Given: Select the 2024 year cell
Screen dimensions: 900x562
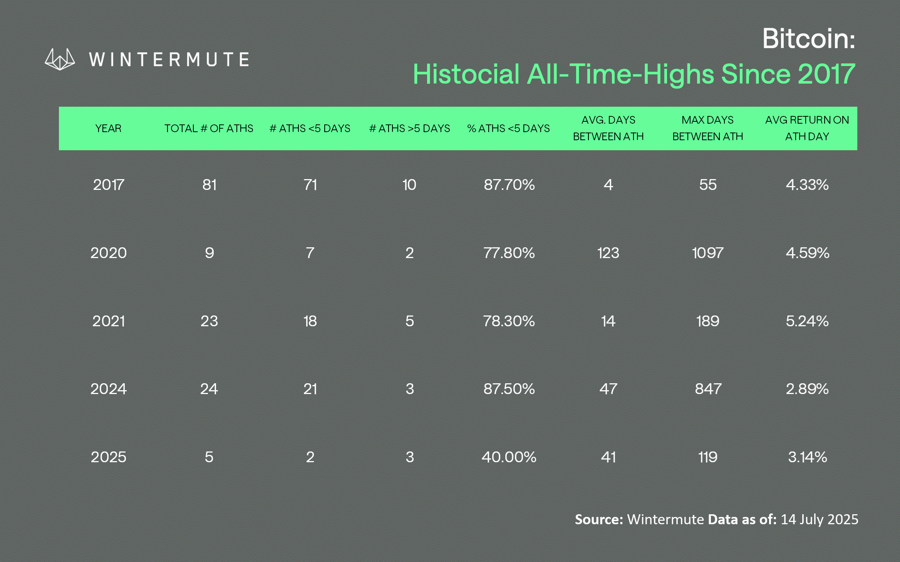Looking at the screenshot, I should coord(109,389).
